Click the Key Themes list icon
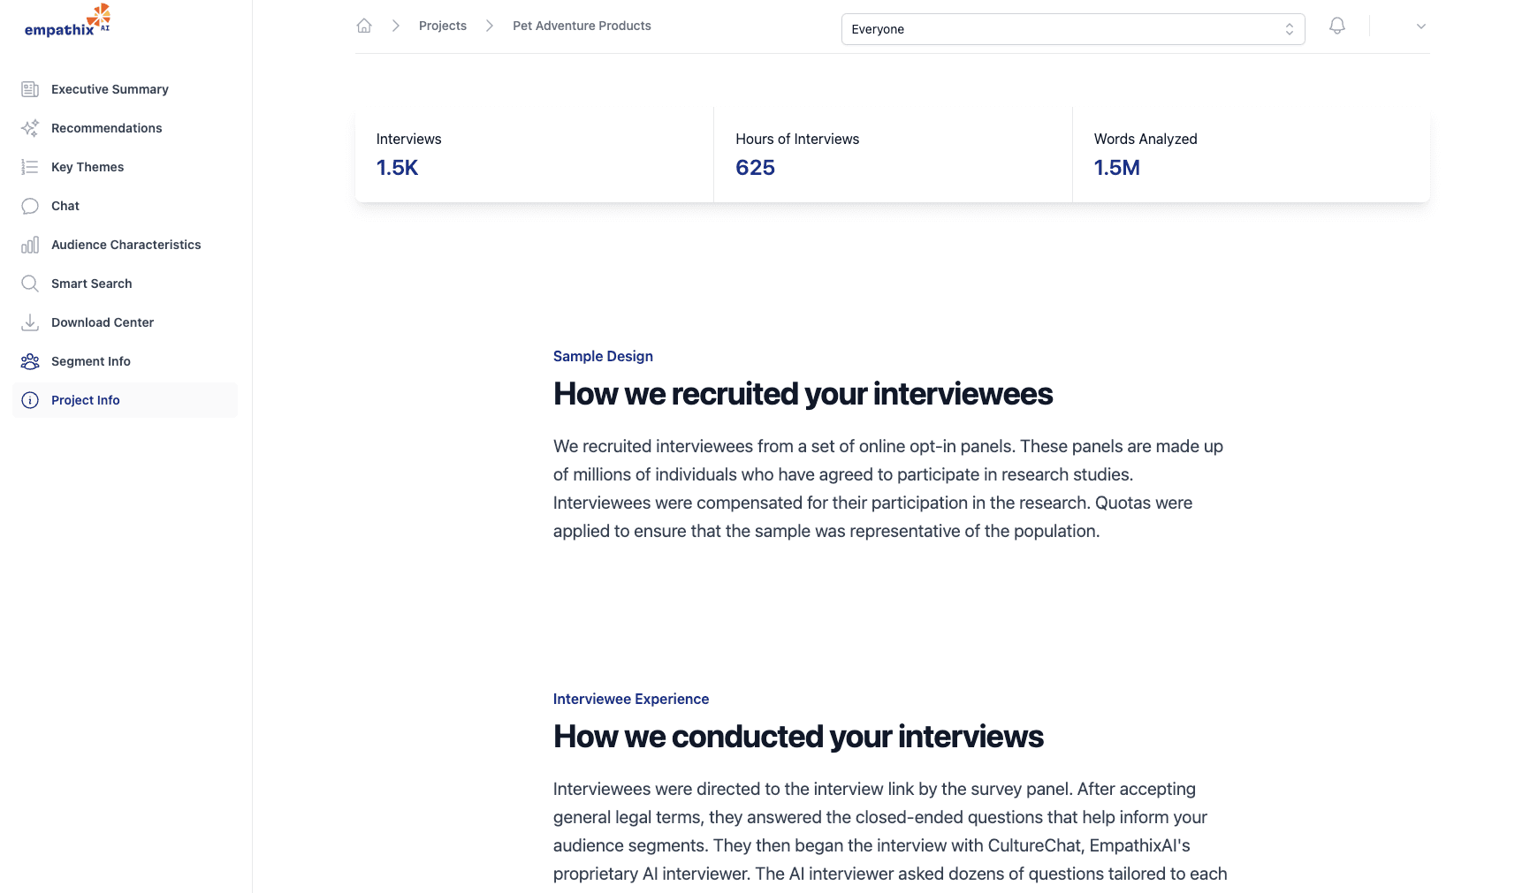Screen dimensions: 1530x893 pos(30,167)
